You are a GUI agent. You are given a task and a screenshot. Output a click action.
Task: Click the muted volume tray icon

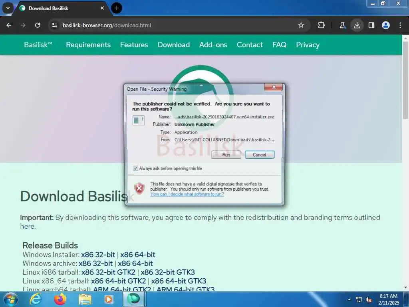pos(369,300)
